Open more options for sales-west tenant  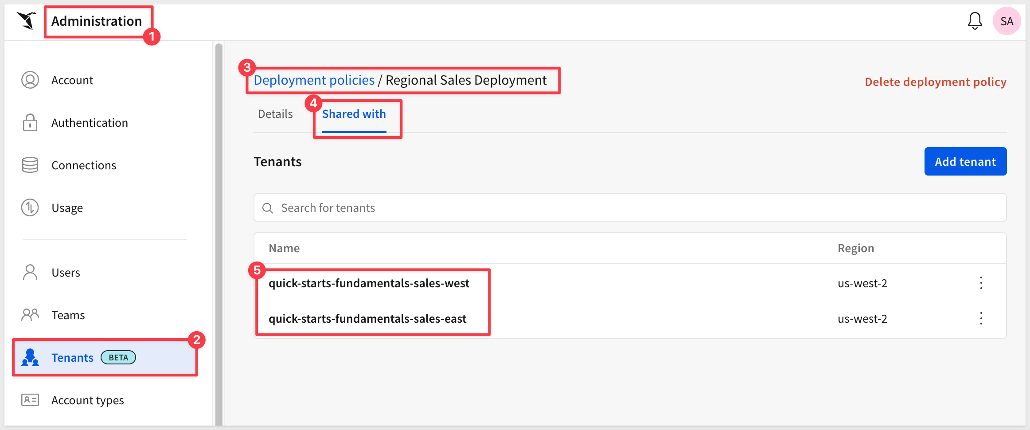pyautogui.click(x=981, y=283)
